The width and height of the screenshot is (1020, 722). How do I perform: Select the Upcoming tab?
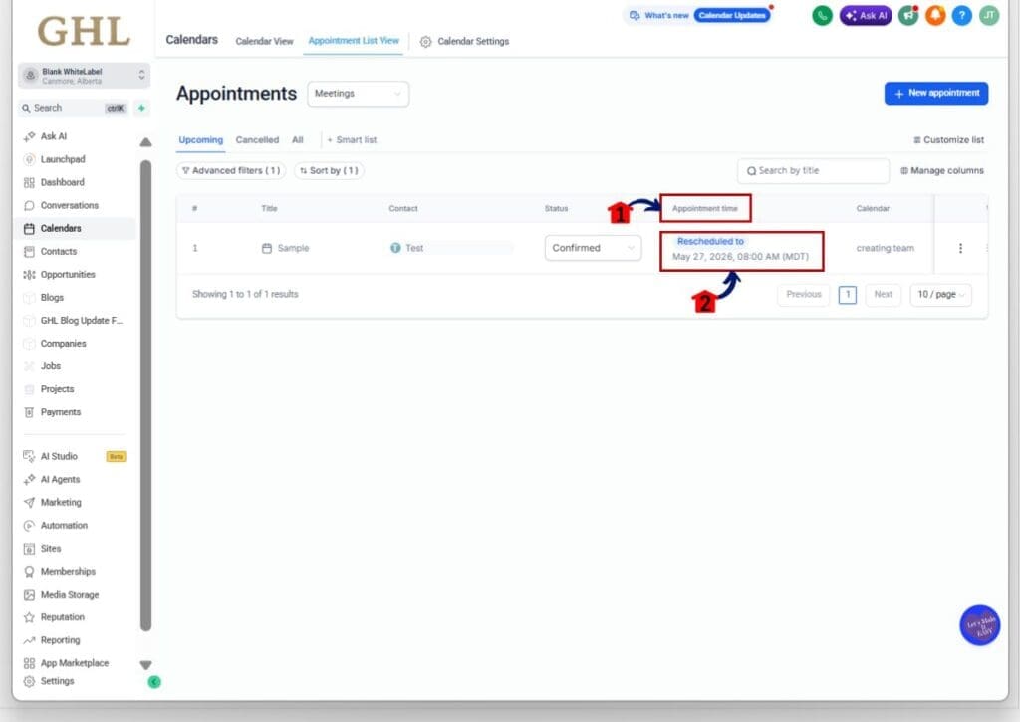pos(200,139)
